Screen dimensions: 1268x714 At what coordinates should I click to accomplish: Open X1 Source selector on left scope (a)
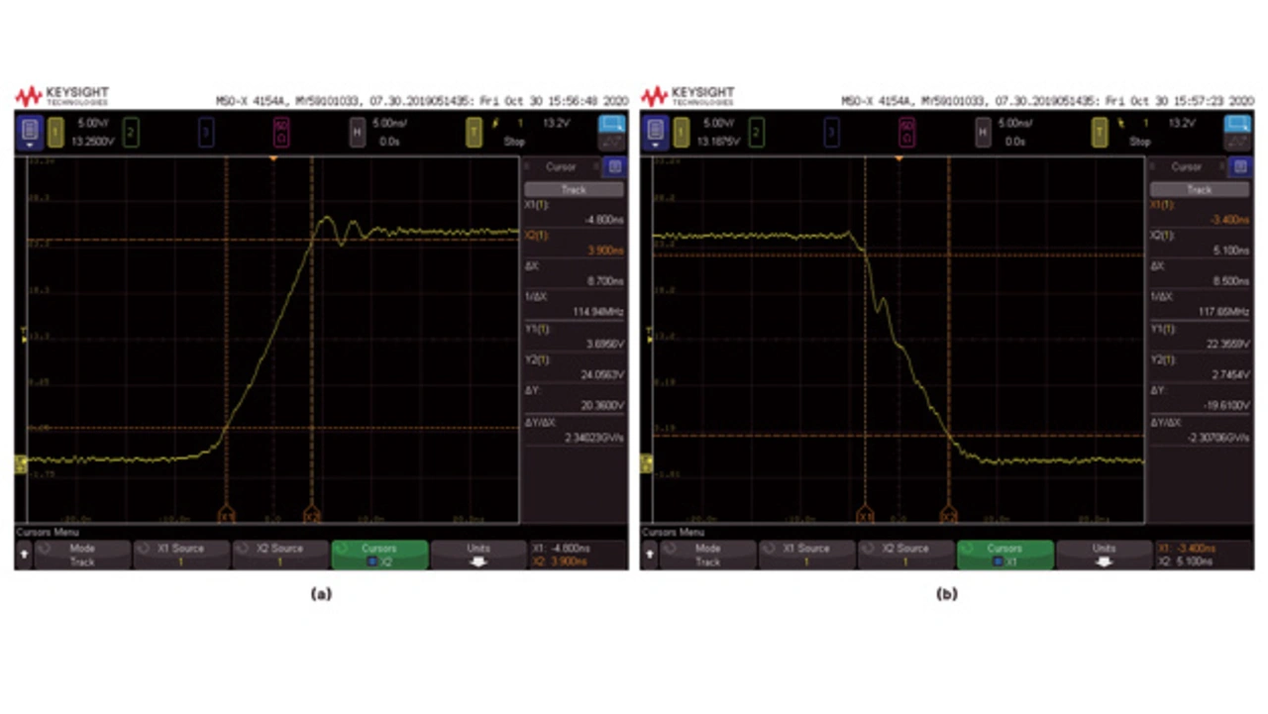(182, 555)
